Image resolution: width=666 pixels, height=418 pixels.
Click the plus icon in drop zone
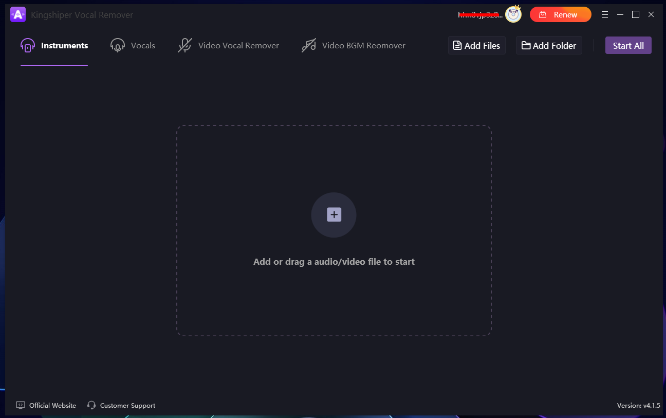[x=334, y=215]
